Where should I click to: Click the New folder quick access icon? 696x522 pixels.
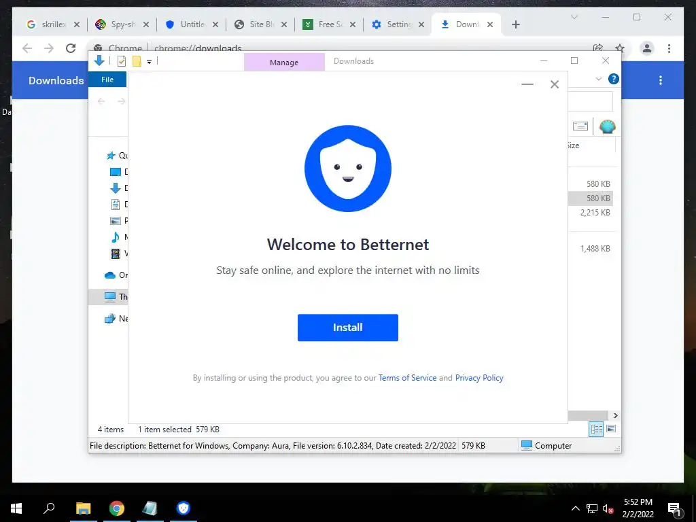coord(137,61)
